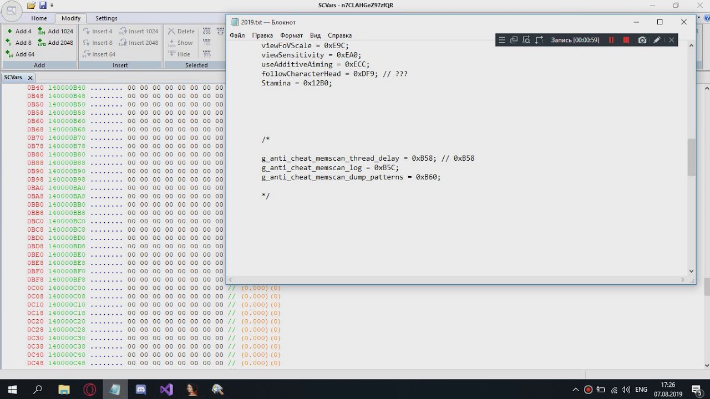Image resolution: width=710 pixels, height=399 pixels.
Task: Select the Modify ribbon tab
Action: click(71, 18)
